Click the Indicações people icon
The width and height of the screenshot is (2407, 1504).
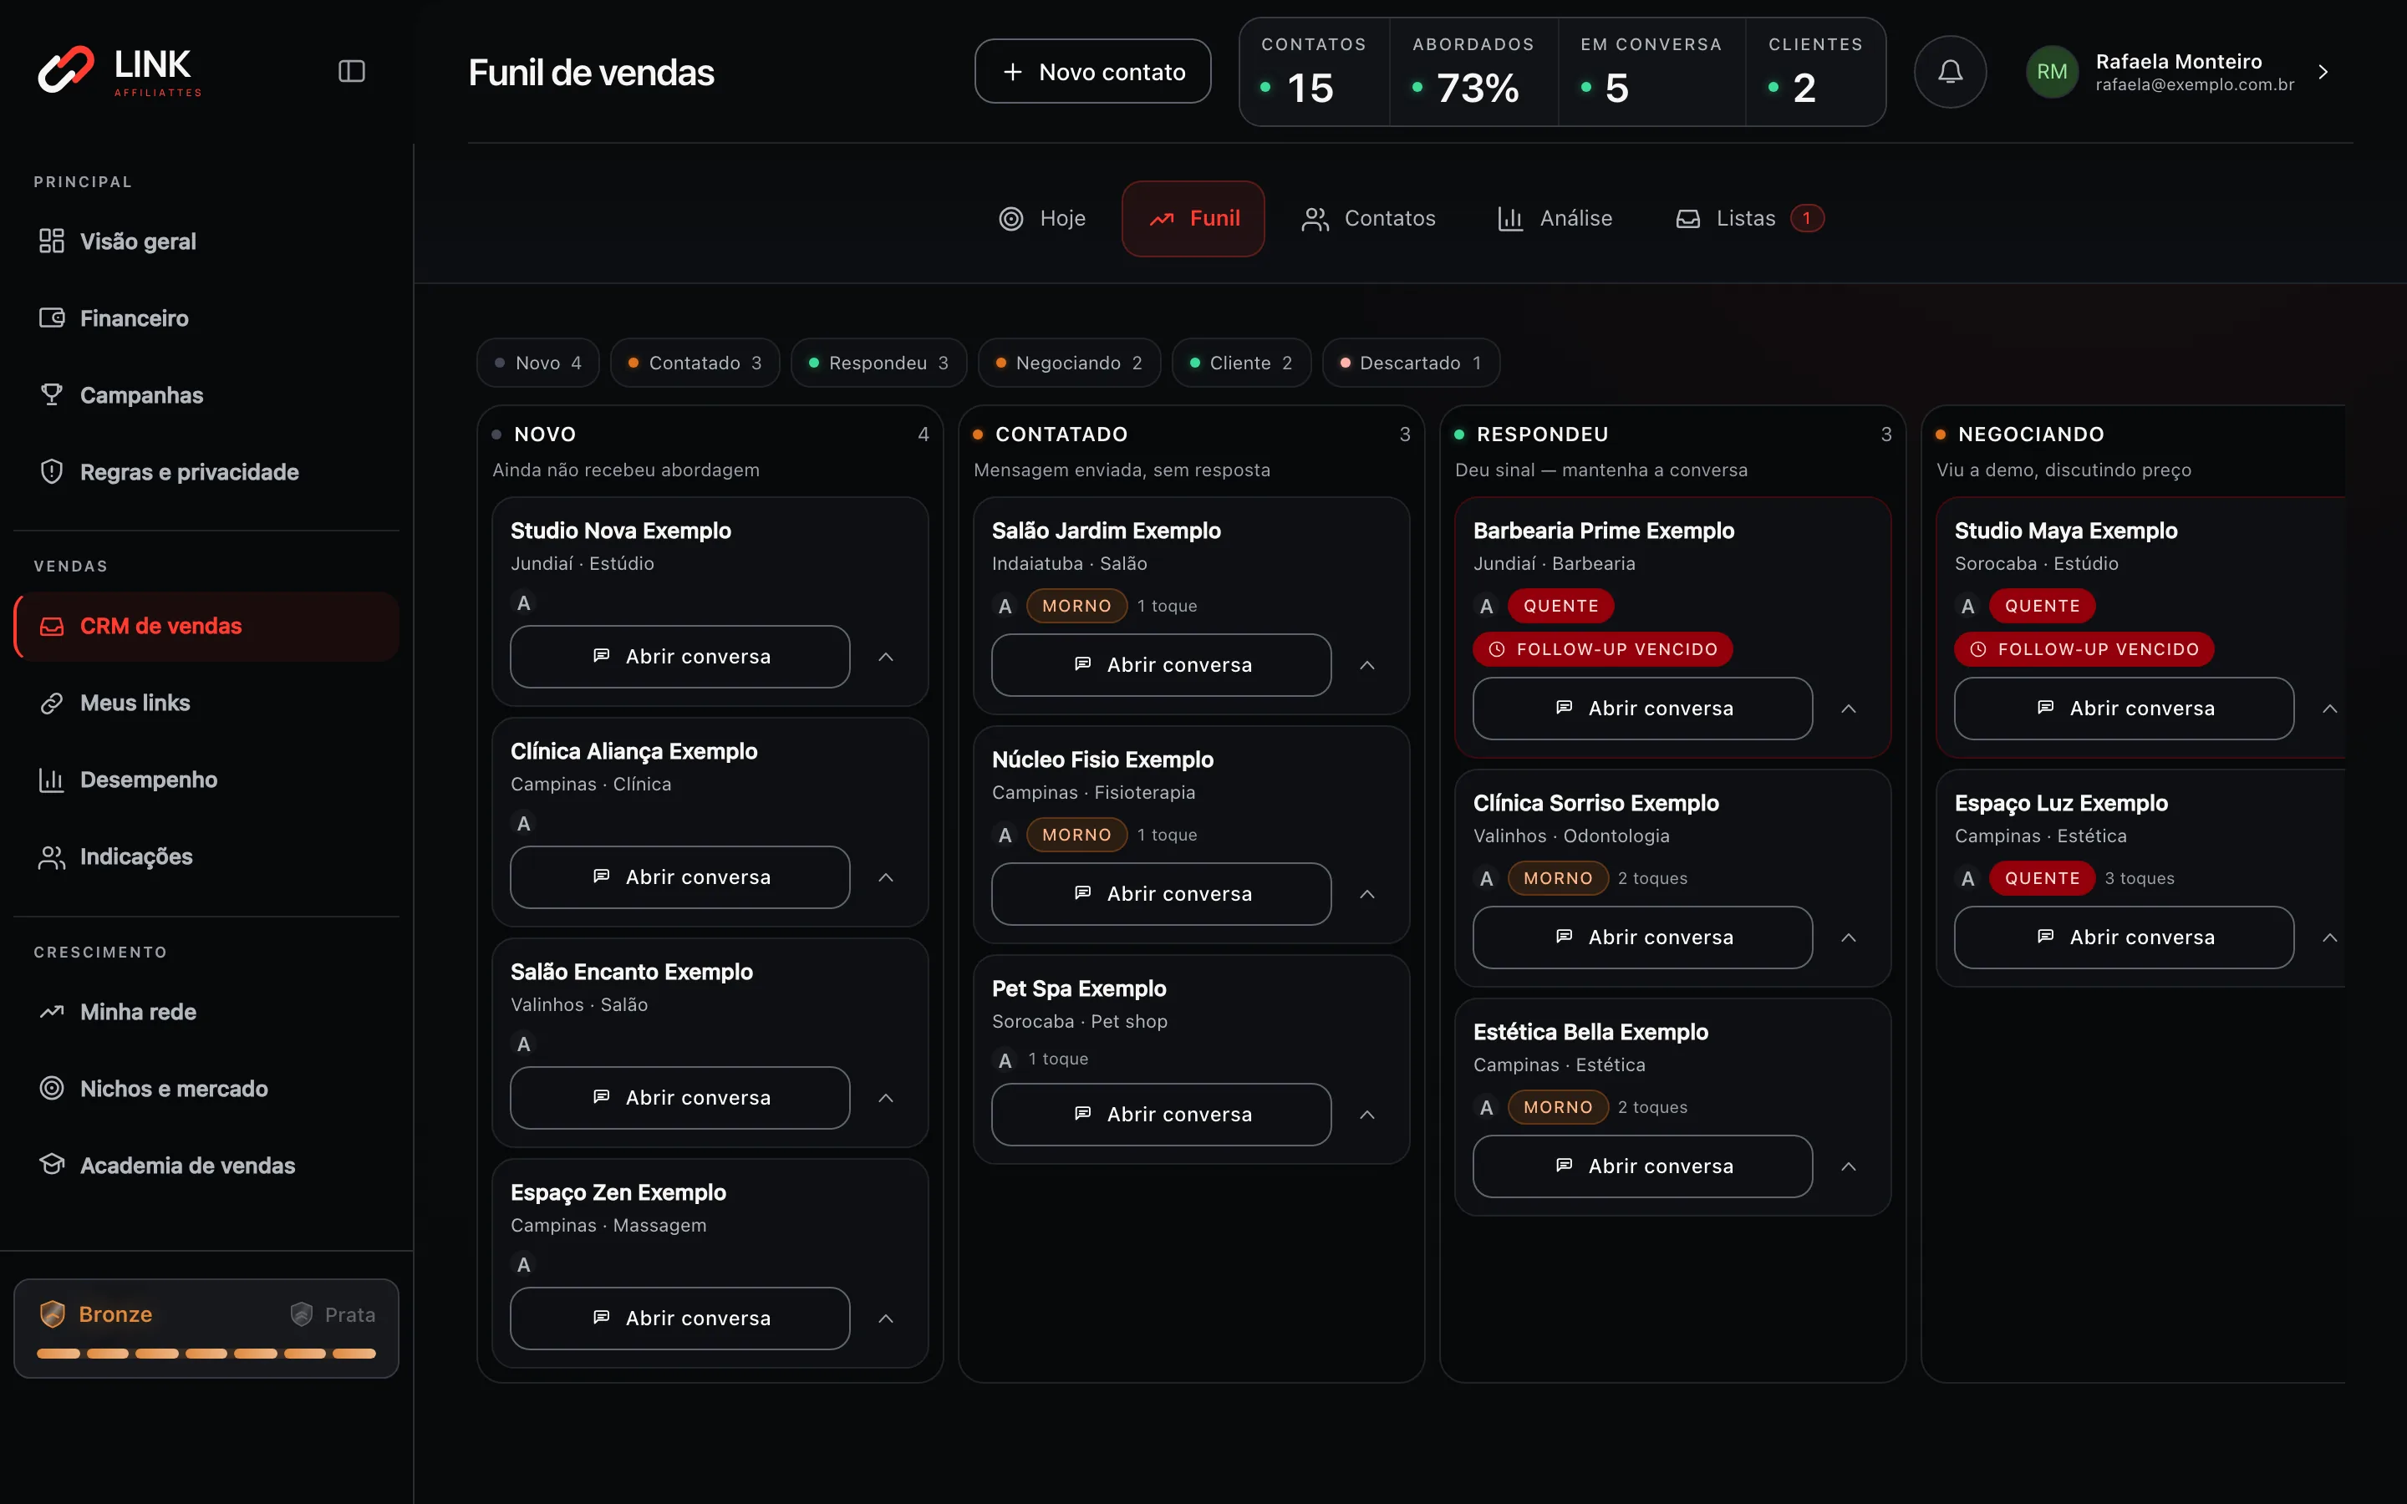click(52, 856)
